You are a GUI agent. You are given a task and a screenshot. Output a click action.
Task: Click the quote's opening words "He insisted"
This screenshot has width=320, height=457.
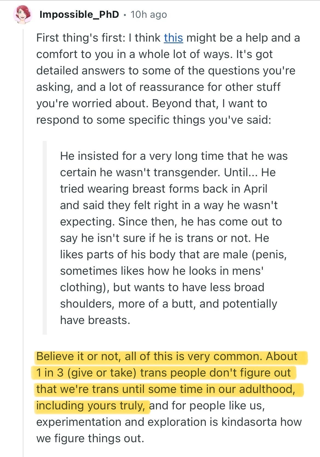click(x=89, y=156)
